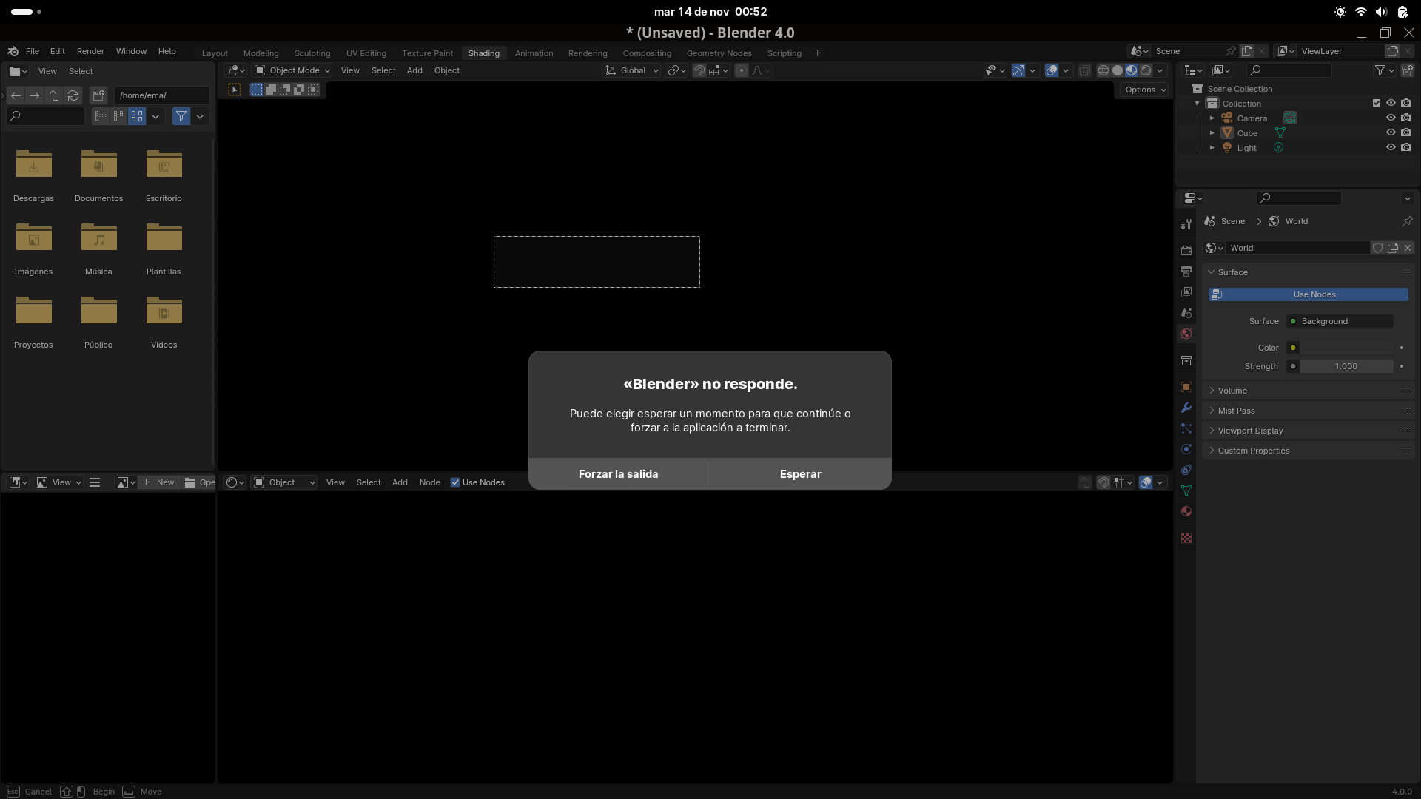Open the Object Data mesh tab icon

click(1186, 490)
